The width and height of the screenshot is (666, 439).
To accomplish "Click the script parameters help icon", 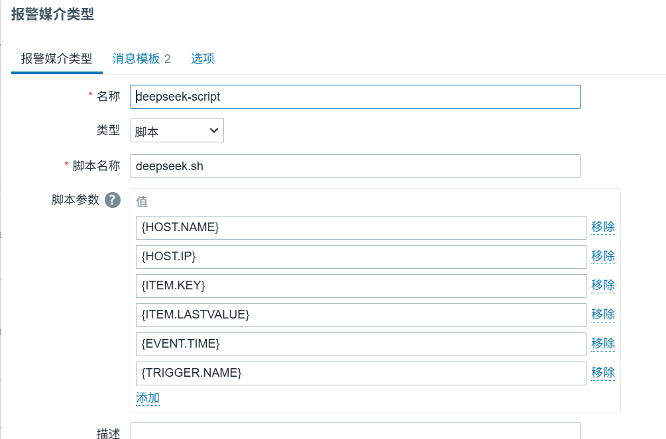I will pos(113,200).
